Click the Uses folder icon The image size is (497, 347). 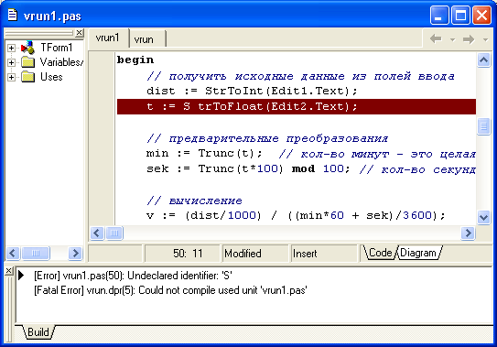27,77
